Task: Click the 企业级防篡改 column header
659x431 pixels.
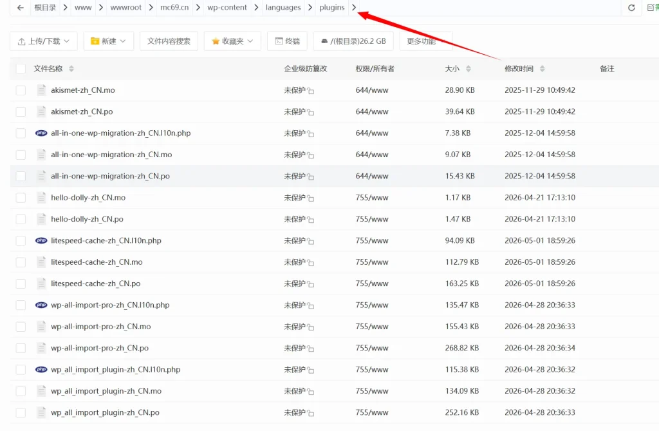Action: click(306, 68)
